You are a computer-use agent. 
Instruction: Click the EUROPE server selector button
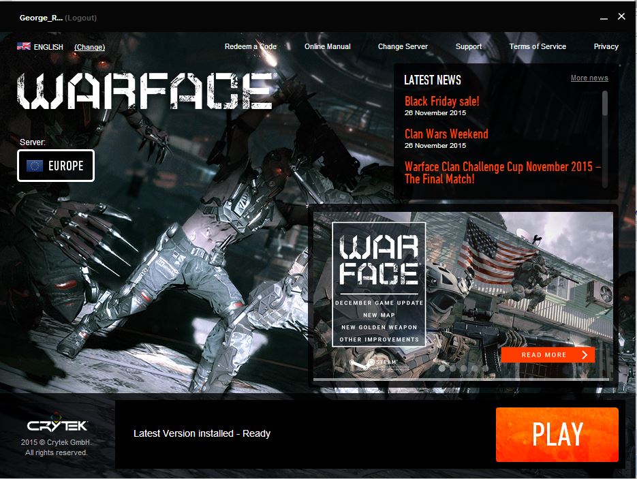(56, 166)
